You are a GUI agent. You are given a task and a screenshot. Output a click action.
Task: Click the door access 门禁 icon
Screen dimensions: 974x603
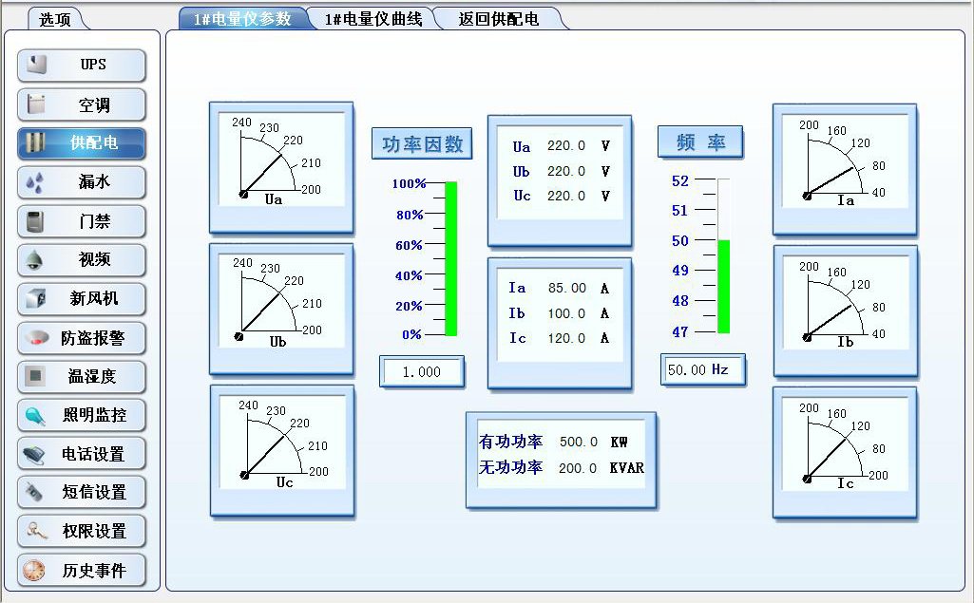35,221
